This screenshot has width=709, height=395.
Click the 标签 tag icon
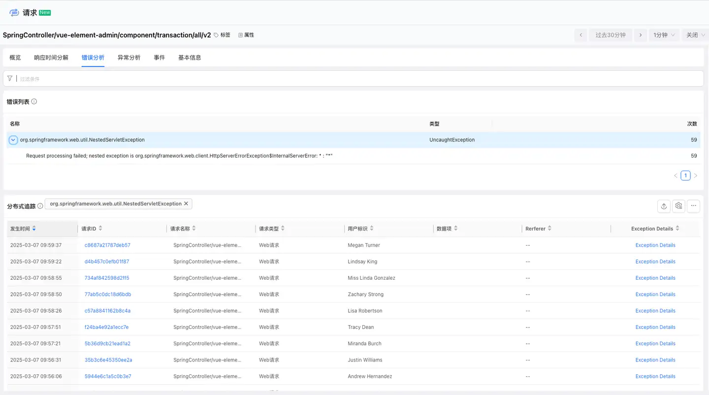click(x=216, y=35)
